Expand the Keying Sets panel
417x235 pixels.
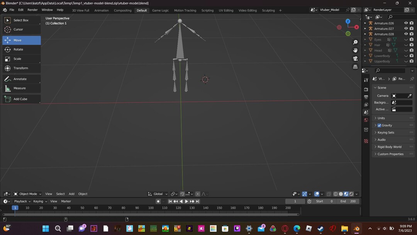click(393, 133)
